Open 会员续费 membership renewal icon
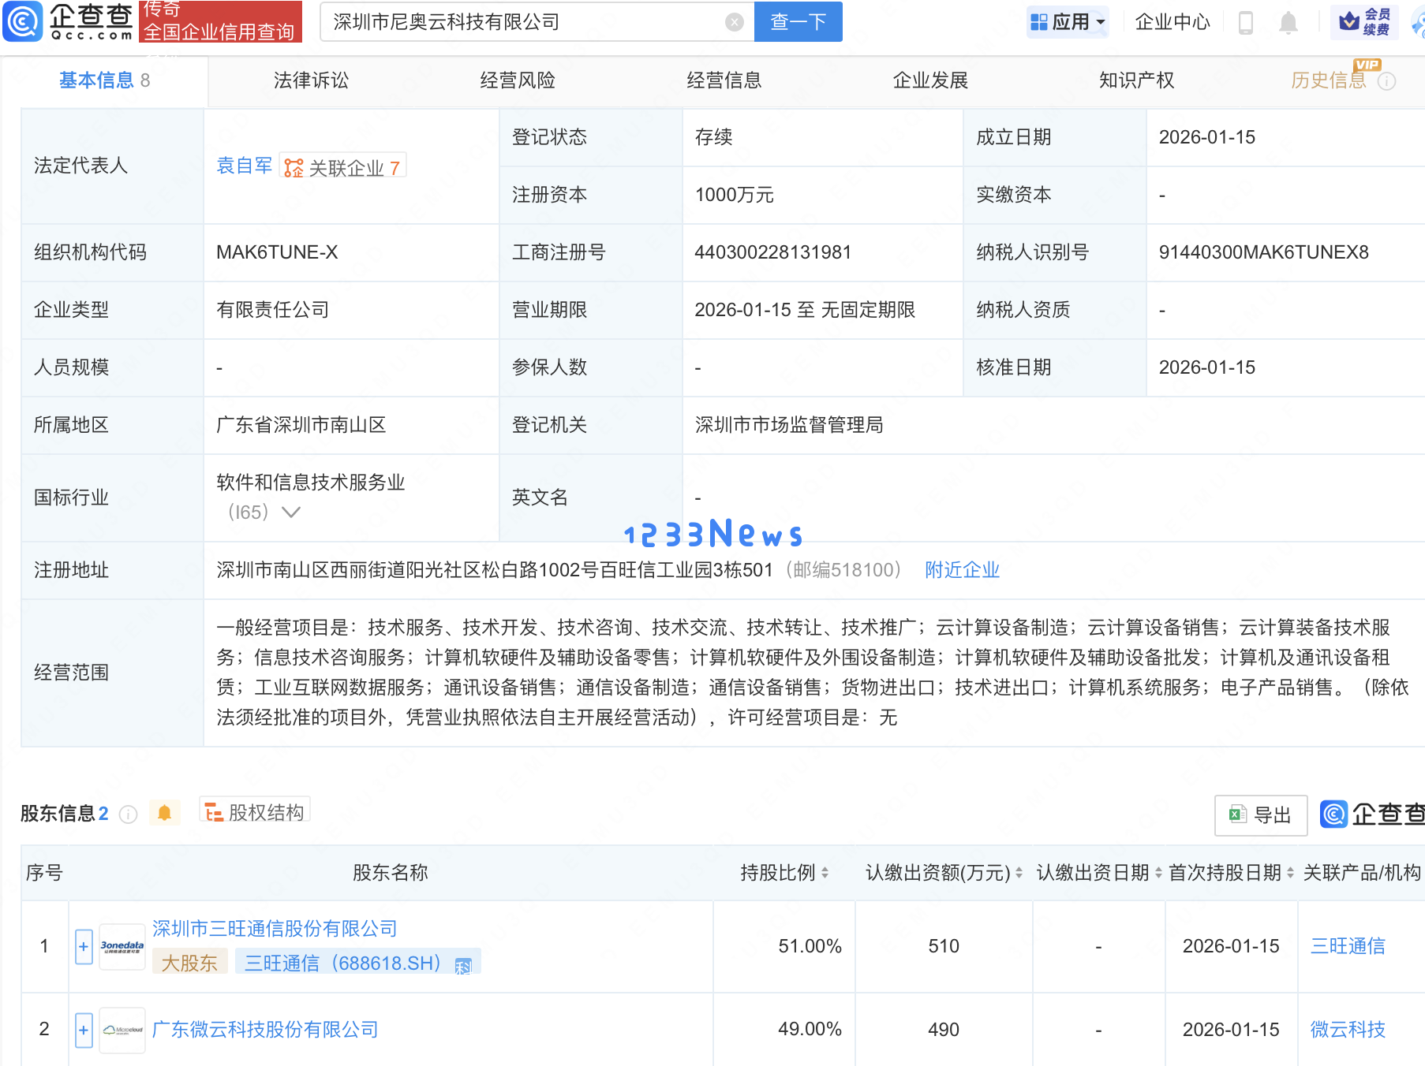Screen dimensions: 1425x1066 click(1367, 21)
